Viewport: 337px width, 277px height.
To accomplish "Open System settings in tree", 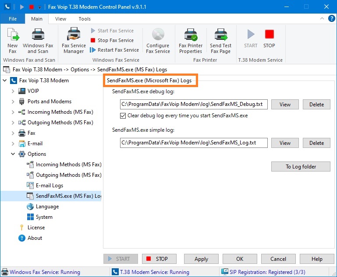I will coord(44,217).
